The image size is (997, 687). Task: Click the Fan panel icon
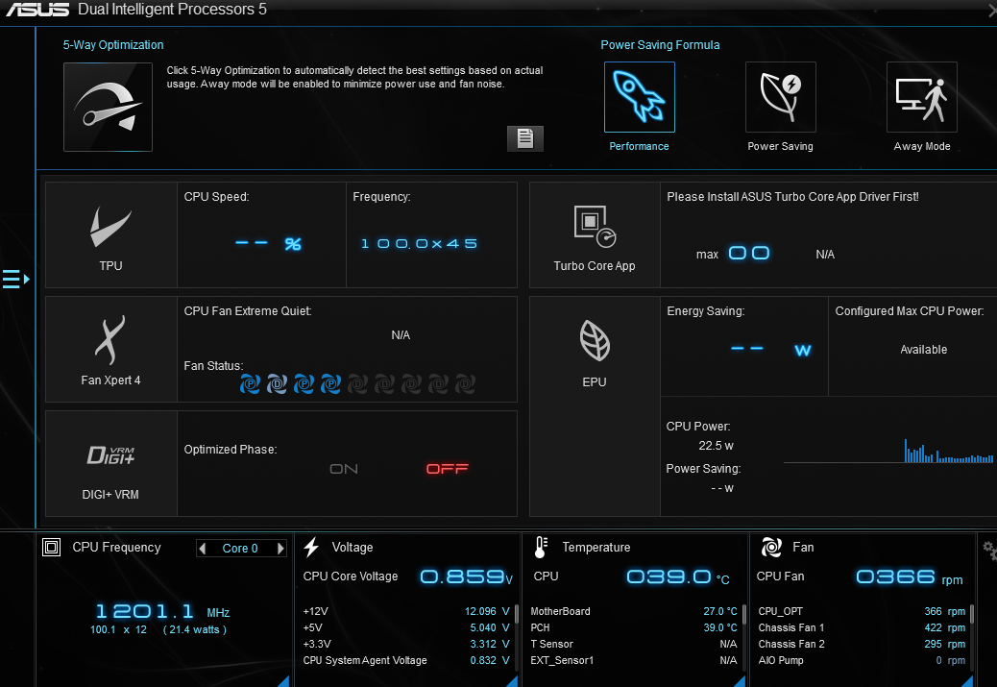[x=771, y=547]
